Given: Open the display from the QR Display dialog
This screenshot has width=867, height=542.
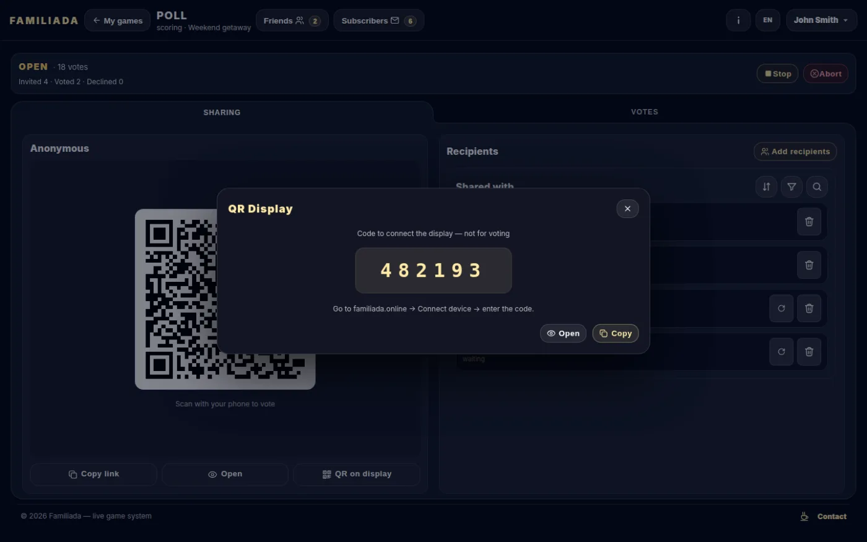Looking at the screenshot, I should pos(563,333).
